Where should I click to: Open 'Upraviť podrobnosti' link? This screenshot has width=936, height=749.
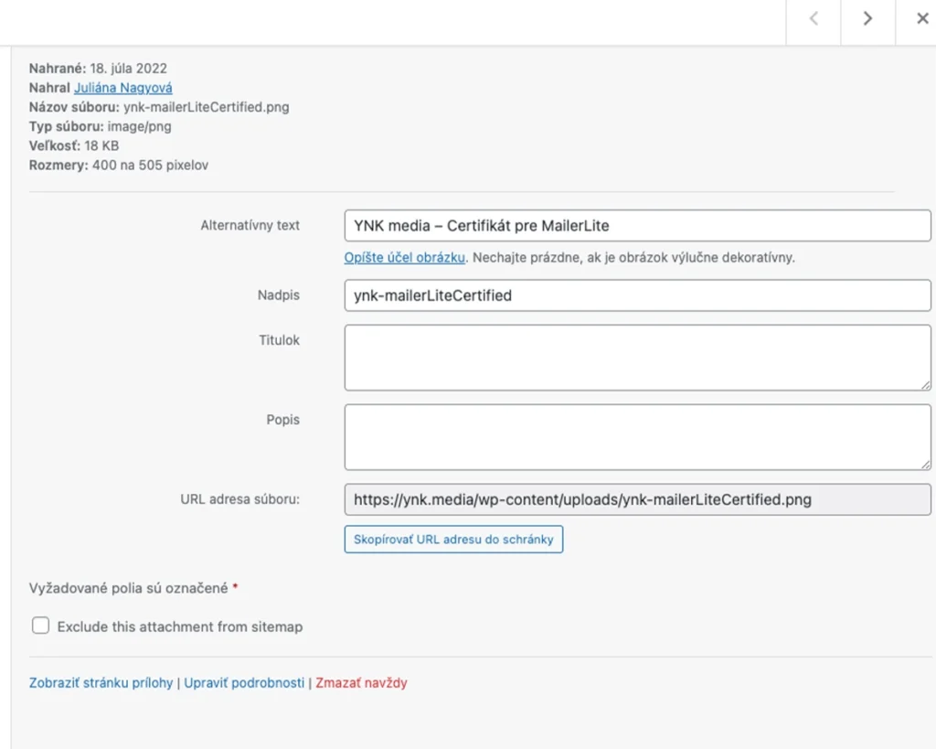pyautogui.click(x=244, y=683)
